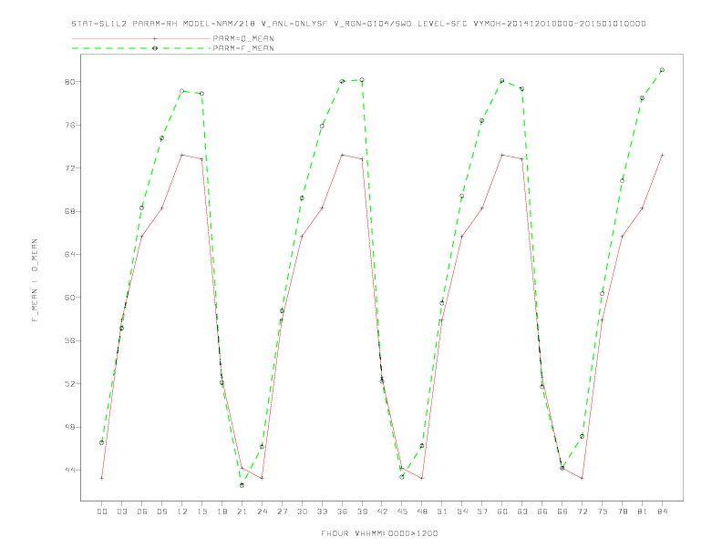Click the x-axis label 75

pos(603,511)
